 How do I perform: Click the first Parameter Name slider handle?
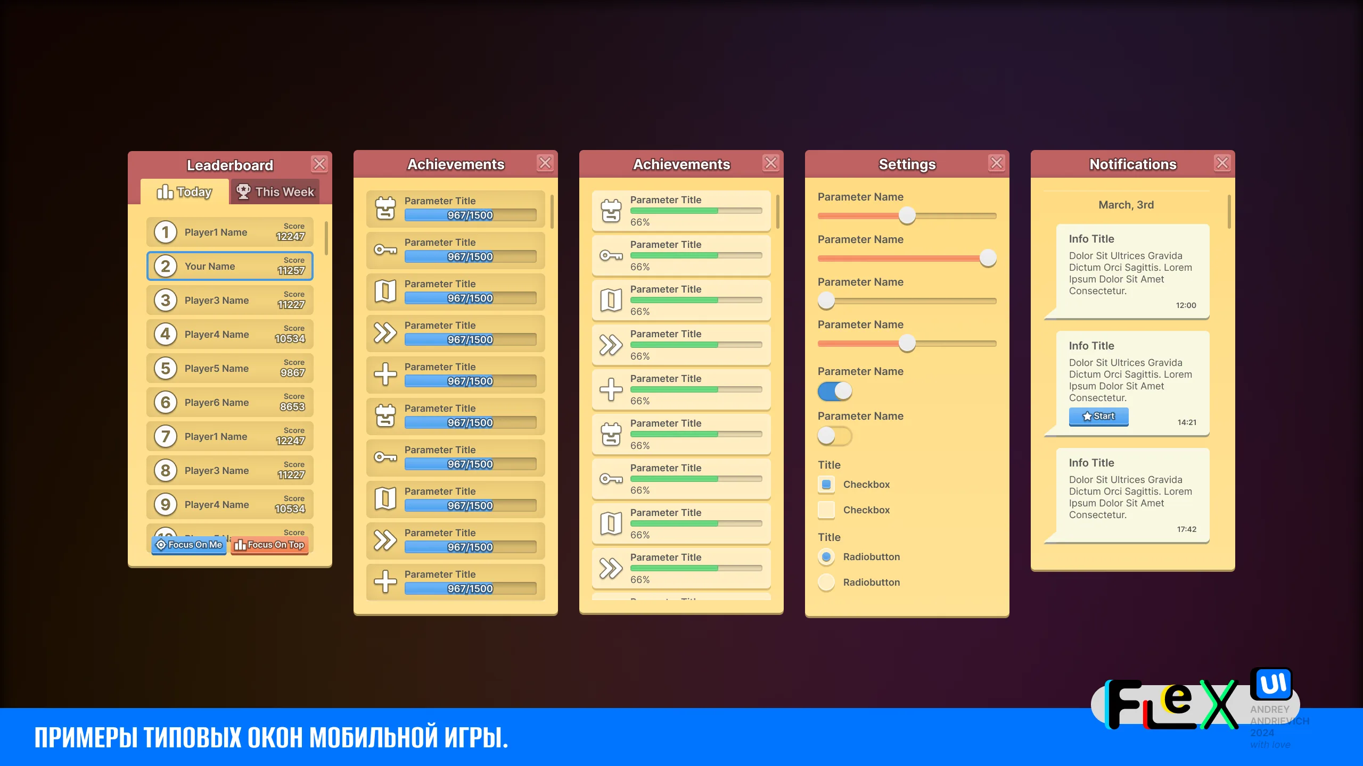[907, 215]
